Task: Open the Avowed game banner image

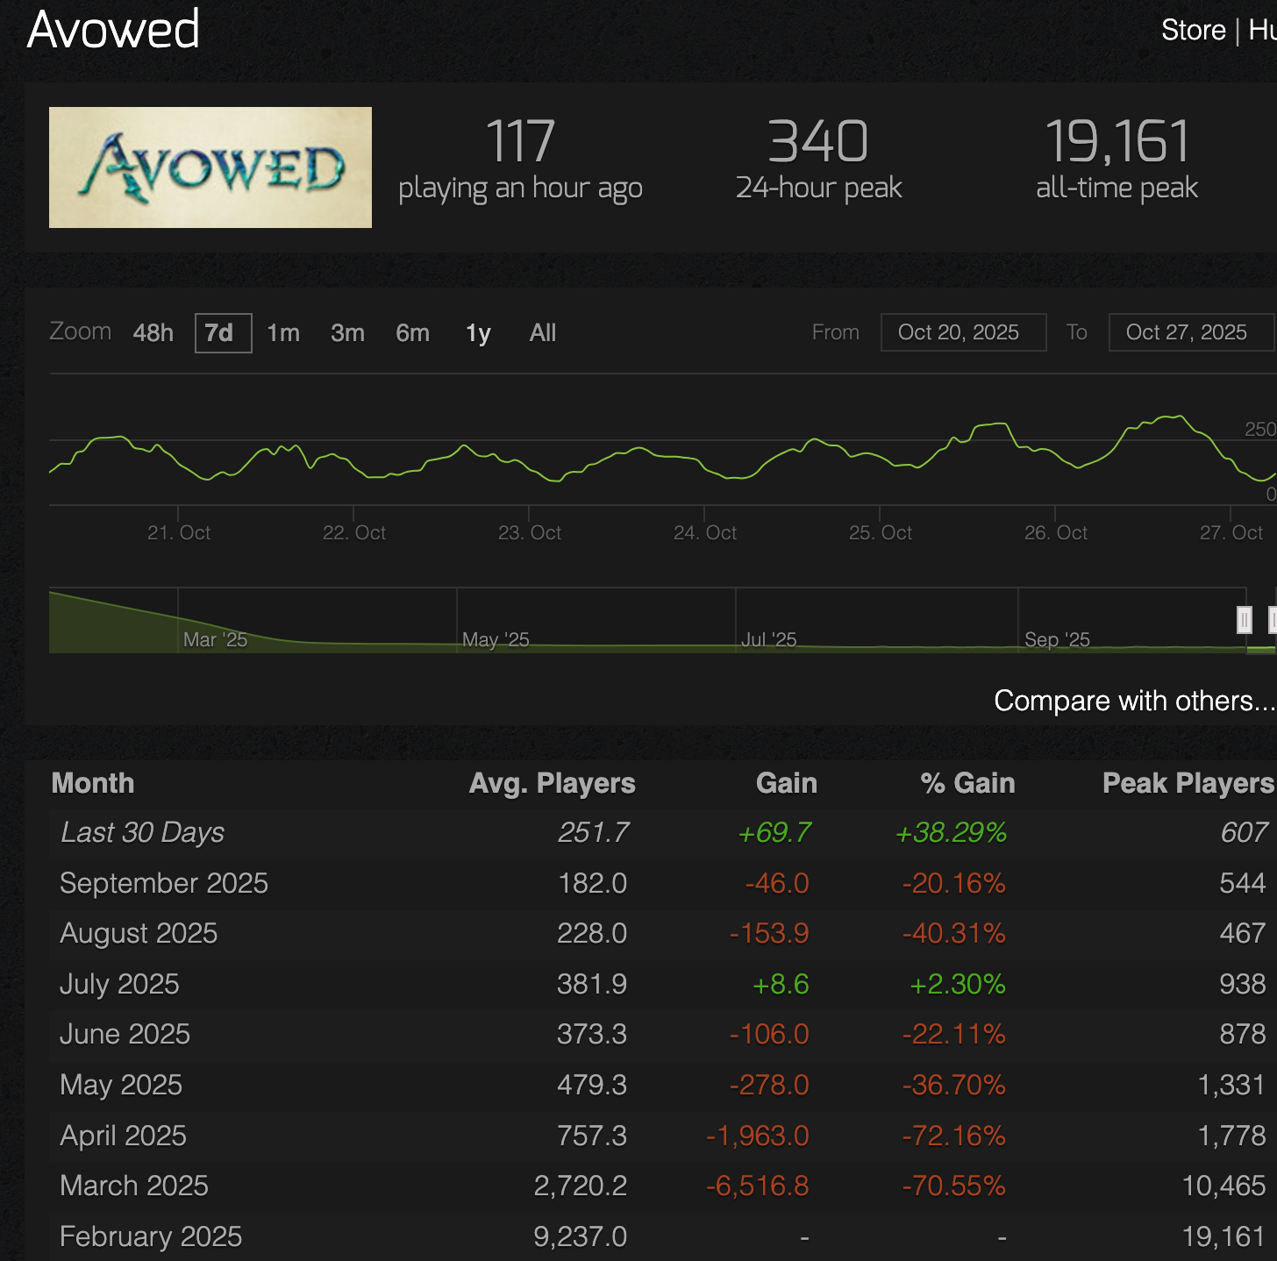Action: [210, 167]
